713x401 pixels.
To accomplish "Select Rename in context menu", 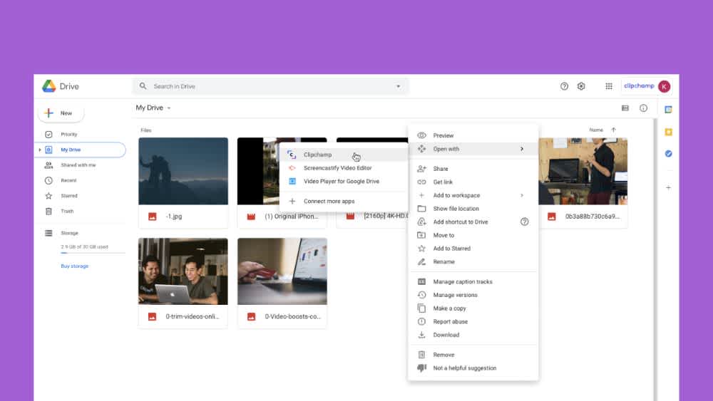I will (x=473, y=261).
